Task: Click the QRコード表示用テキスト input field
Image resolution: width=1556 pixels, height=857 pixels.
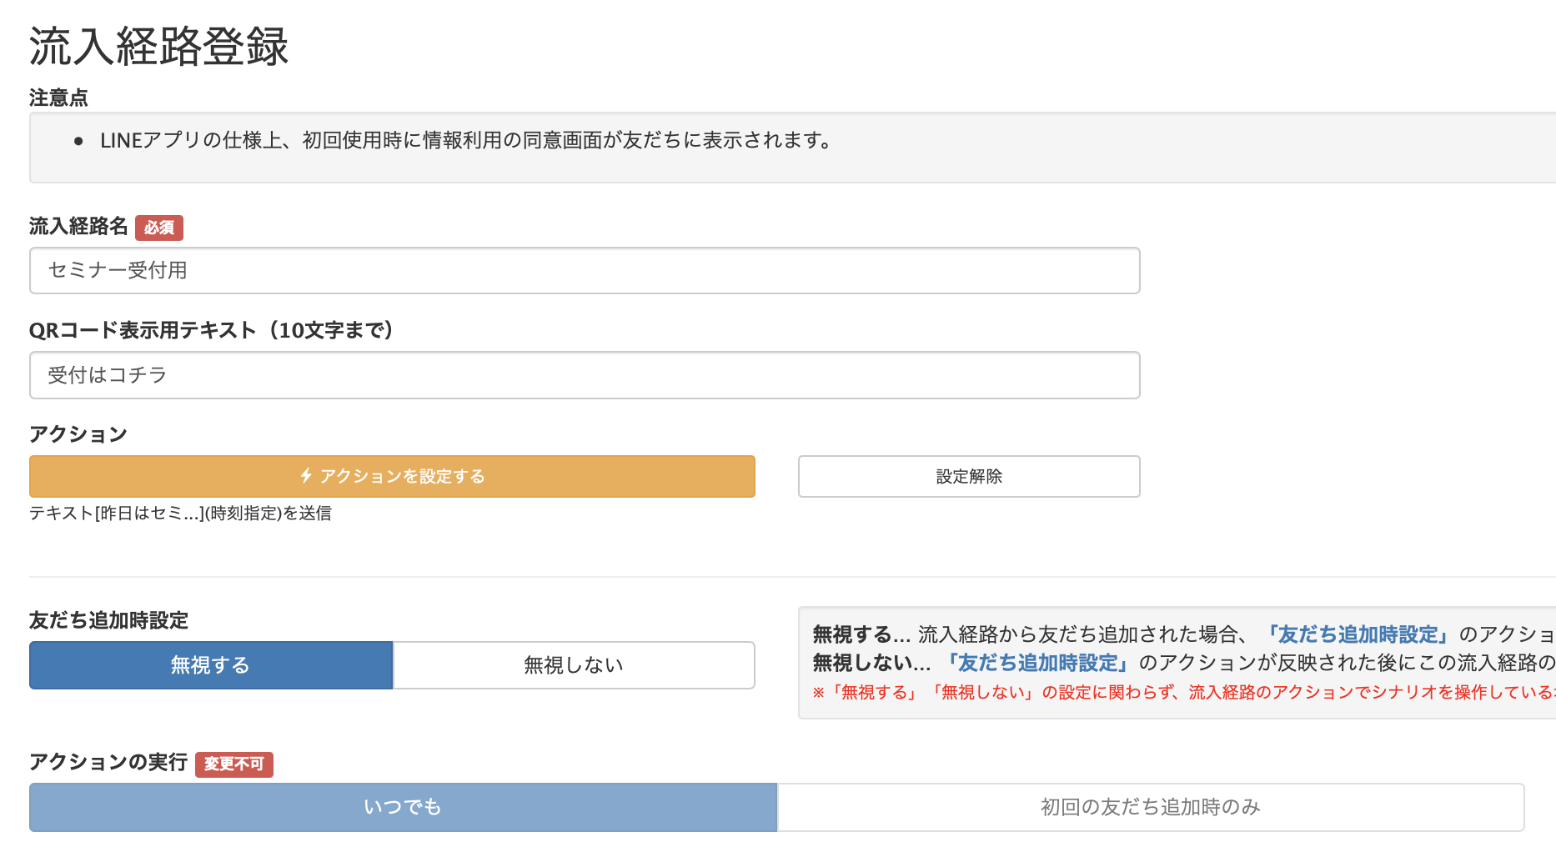Action: click(x=584, y=375)
